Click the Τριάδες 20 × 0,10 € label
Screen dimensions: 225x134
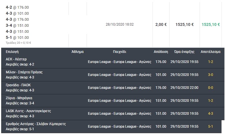18,43
